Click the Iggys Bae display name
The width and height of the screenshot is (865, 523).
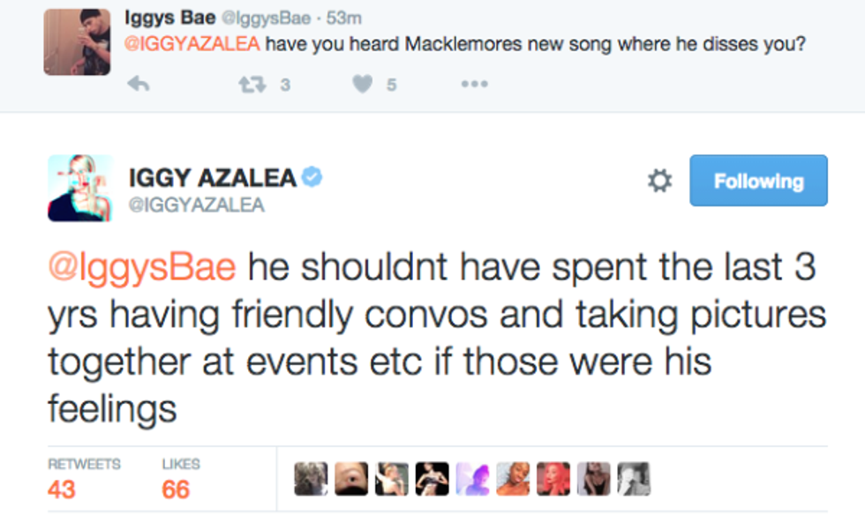pyautogui.click(x=170, y=18)
